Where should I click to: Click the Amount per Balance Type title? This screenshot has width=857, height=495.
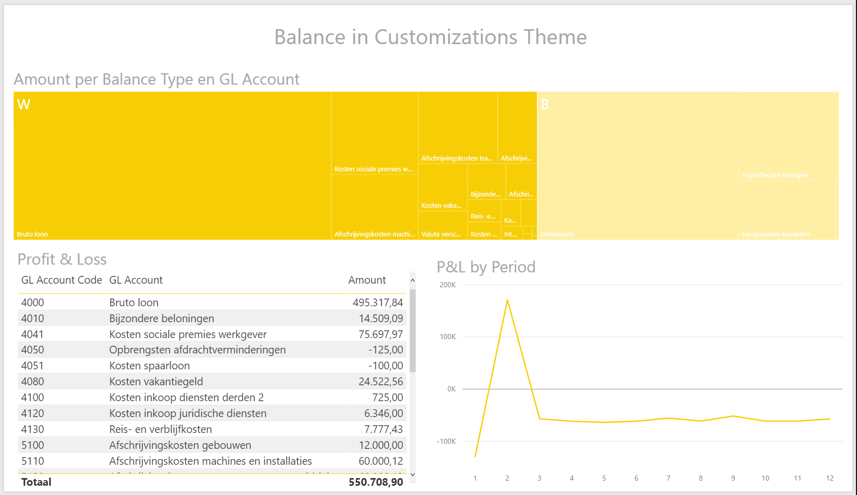(157, 80)
